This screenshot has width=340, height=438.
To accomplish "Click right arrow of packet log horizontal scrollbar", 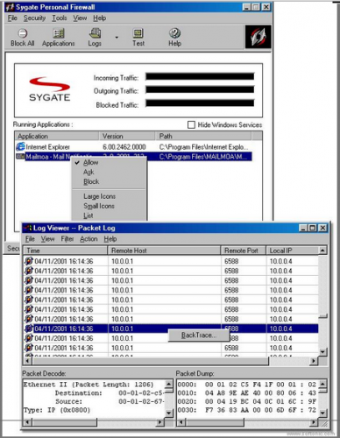I will click(314, 361).
